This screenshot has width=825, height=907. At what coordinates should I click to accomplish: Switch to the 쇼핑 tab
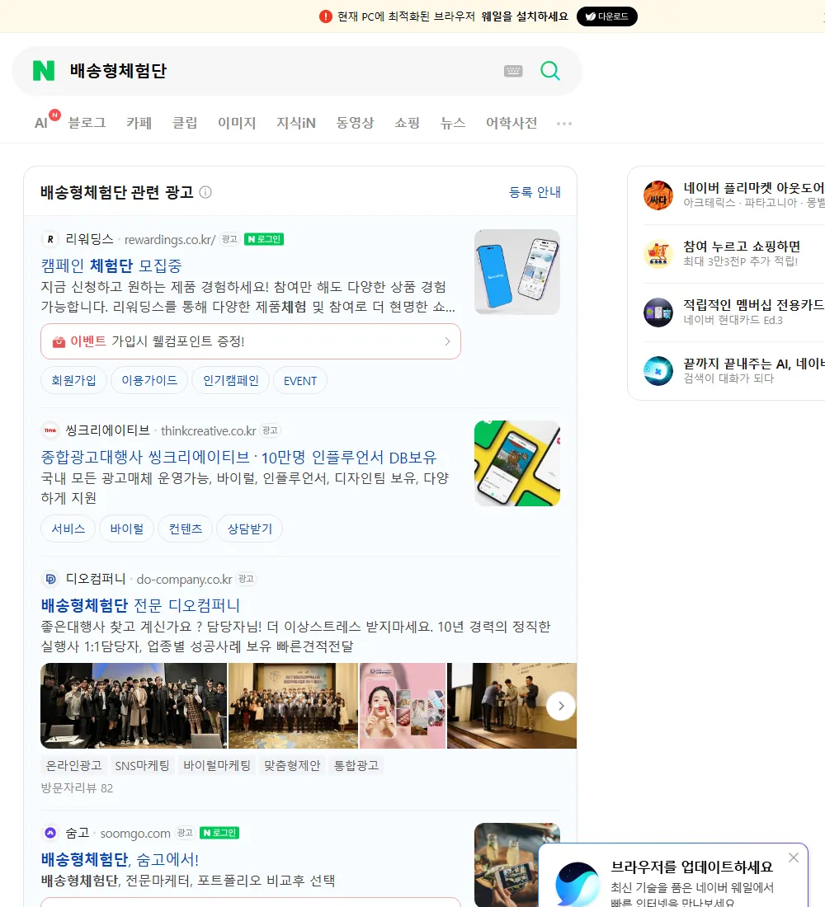click(x=407, y=123)
